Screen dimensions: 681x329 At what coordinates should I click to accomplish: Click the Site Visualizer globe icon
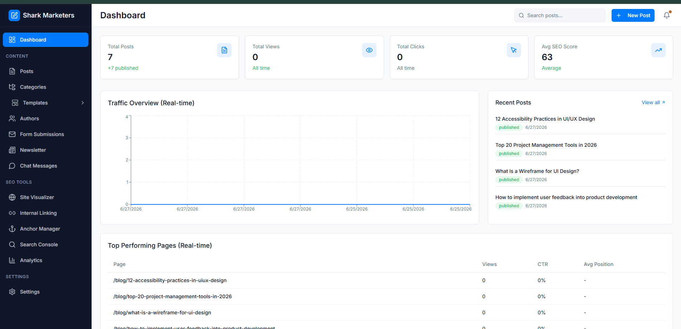(x=12, y=197)
